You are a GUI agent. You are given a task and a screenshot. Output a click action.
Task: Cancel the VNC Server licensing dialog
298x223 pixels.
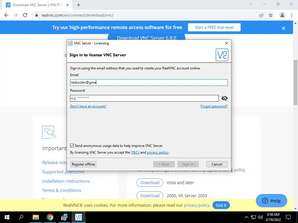pos(217,164)
